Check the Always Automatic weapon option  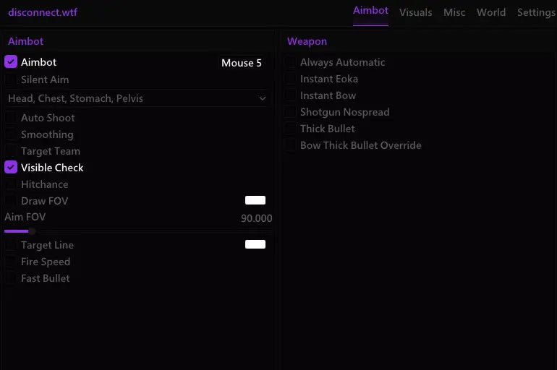click(x=290, y=62)
